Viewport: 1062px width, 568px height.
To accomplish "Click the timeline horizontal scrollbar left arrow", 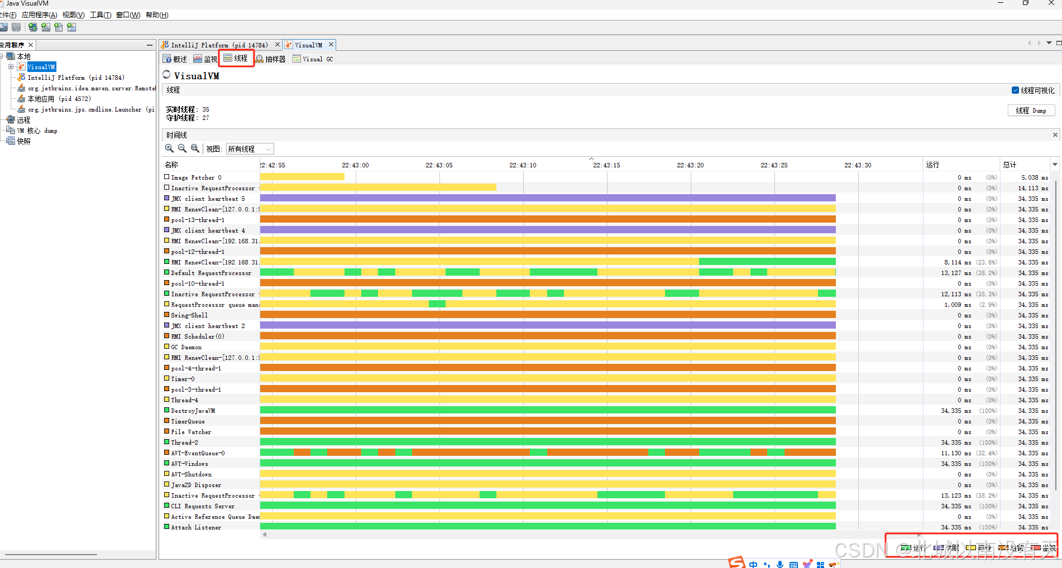I will pyautogui.click(x=265, y=535).
